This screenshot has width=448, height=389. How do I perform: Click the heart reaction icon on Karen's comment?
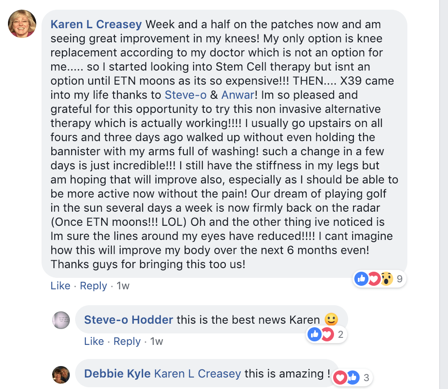click(x=374, y=278)
